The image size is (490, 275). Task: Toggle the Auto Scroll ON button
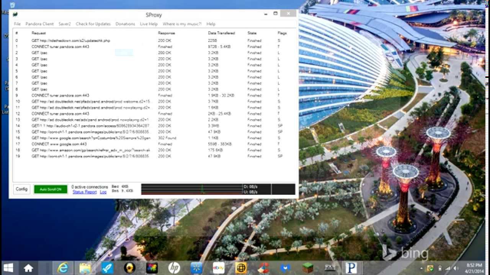click(51, 189)
